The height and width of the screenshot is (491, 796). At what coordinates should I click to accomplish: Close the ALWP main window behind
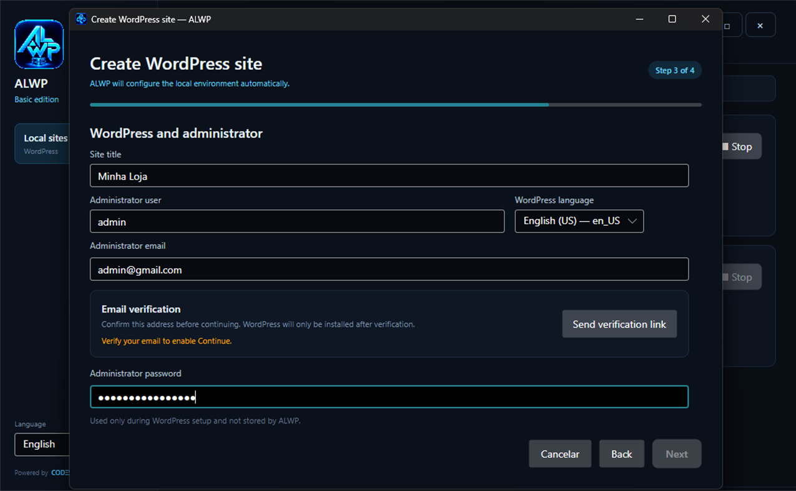[x=760, y=26]
